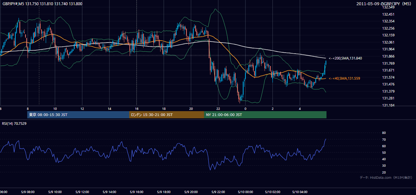Click the RSI(14) 70.7529 indicator label
Screen dimensions: 416x195
(x=14, y=123)
